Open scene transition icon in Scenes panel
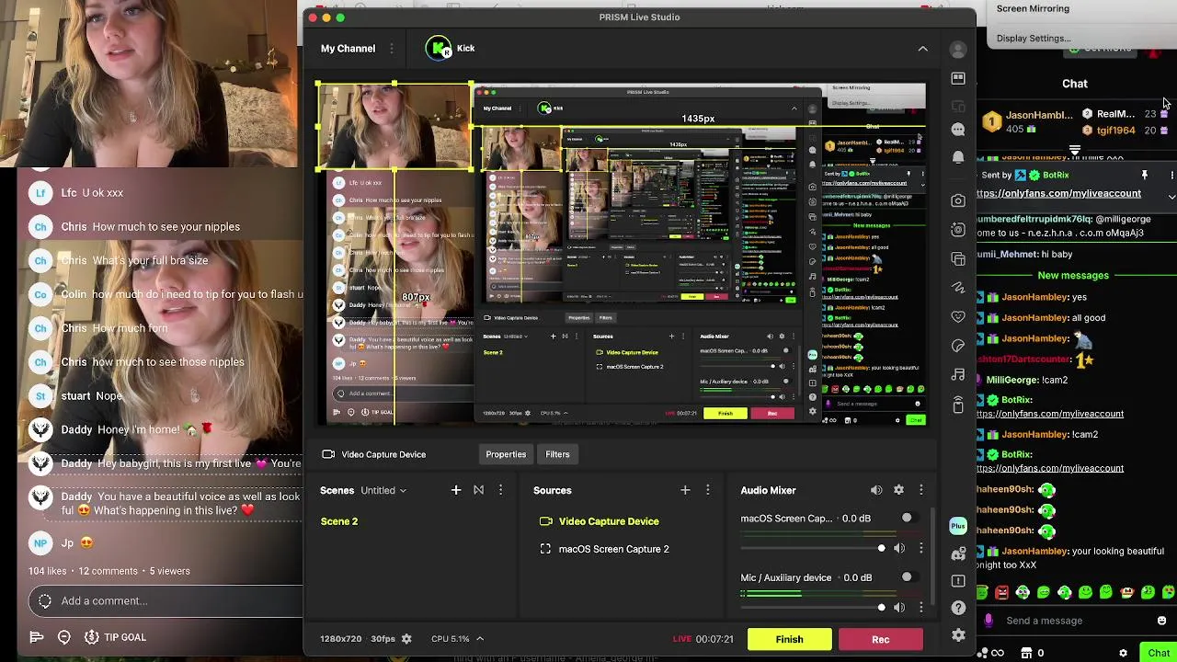Viewport: 1177px width, 662px height. pyautogui.click(x=478, y=490)
